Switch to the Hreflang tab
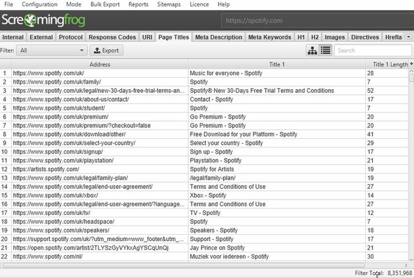The height and width of the screenshot is (278, 414). coord(393,37)
